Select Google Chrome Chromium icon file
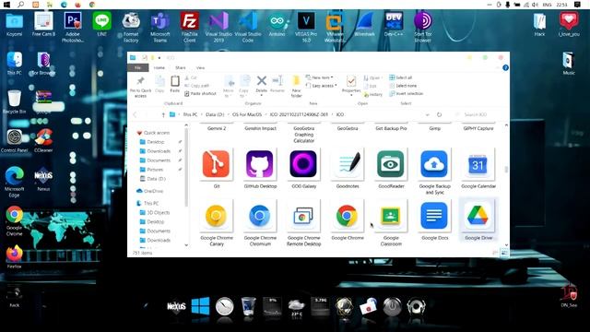Screen dimensions: 590x332 click(x=260, y=223)
